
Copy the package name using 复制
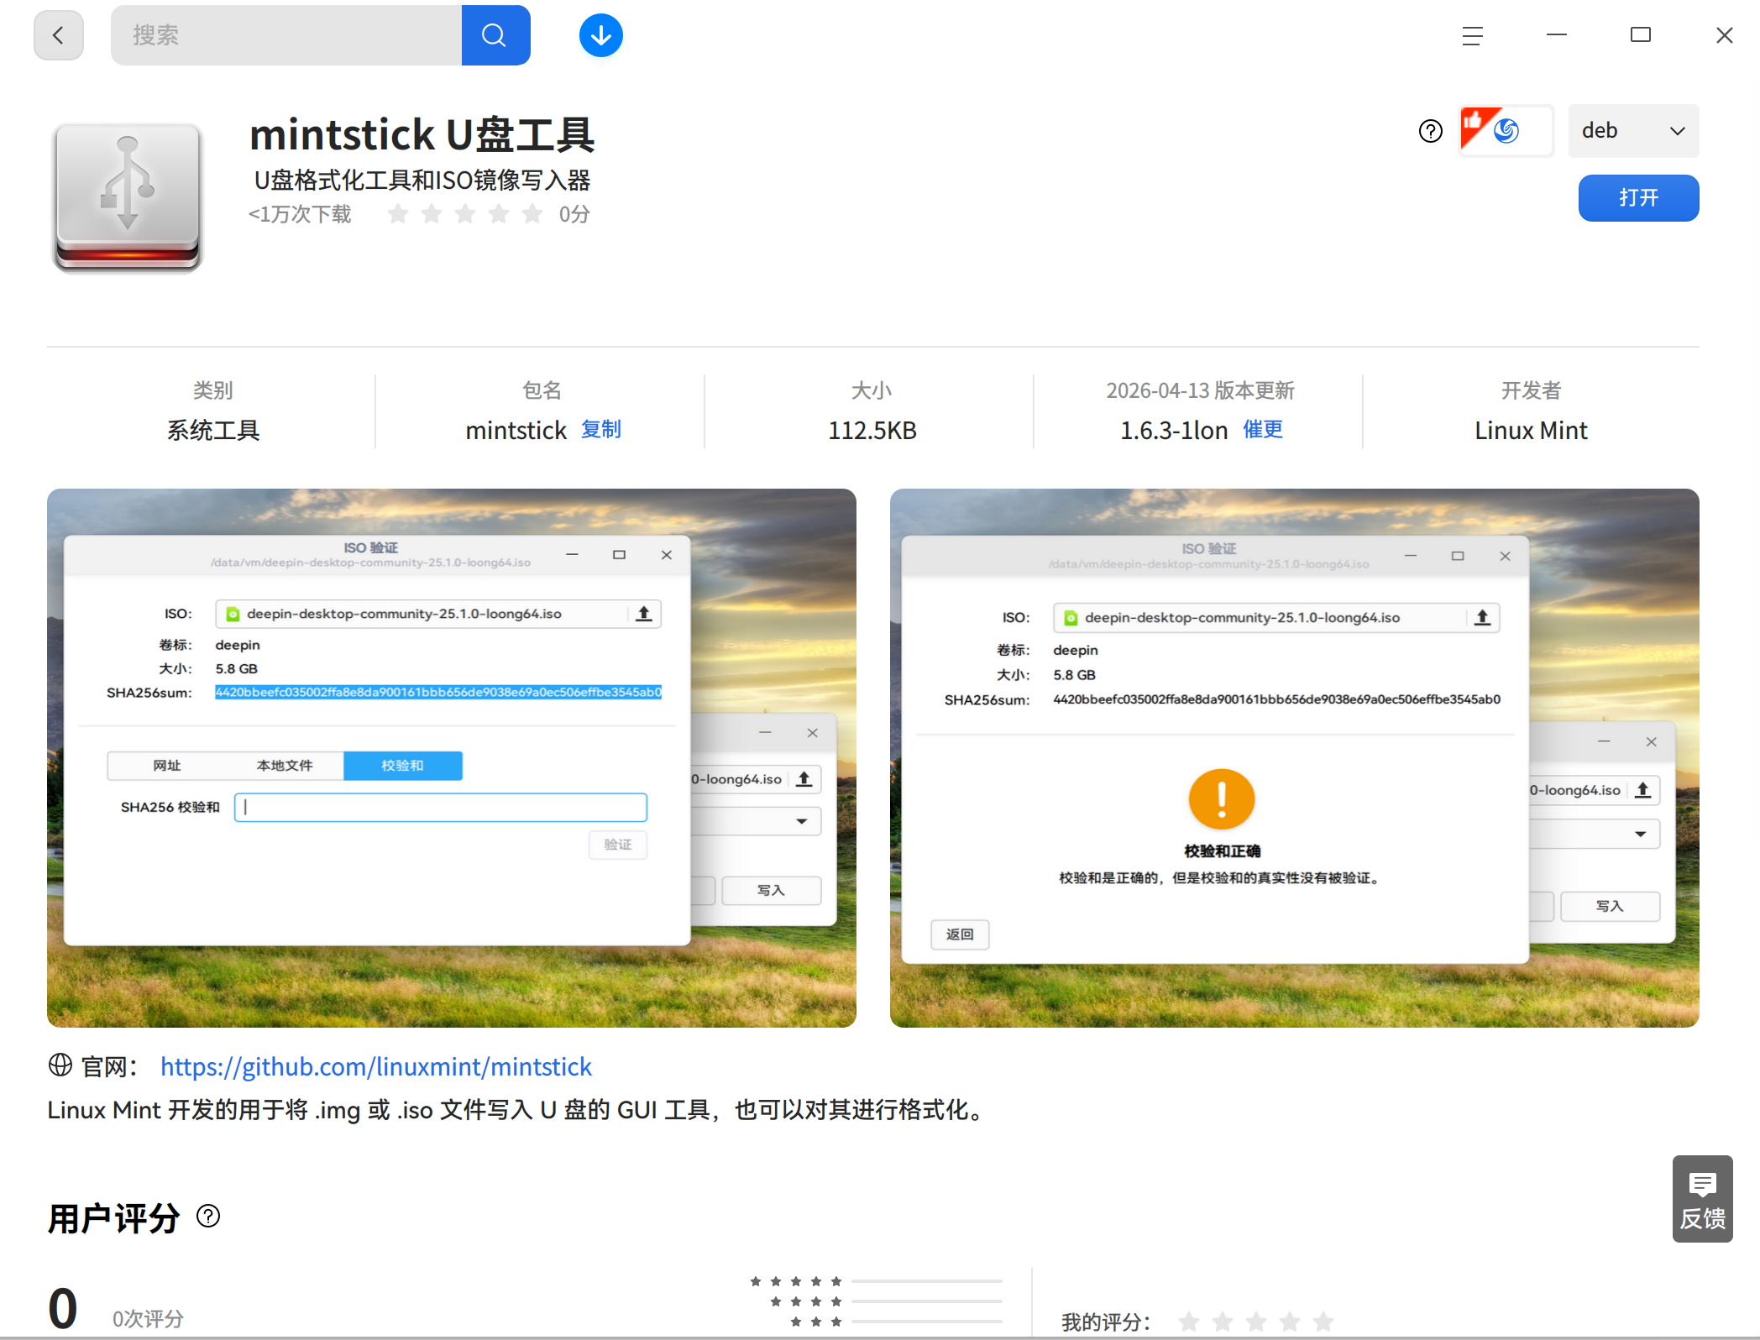(x=600, y=429)
